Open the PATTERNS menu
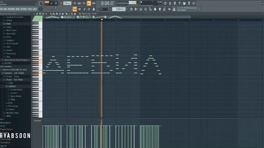 click(11, 9)
